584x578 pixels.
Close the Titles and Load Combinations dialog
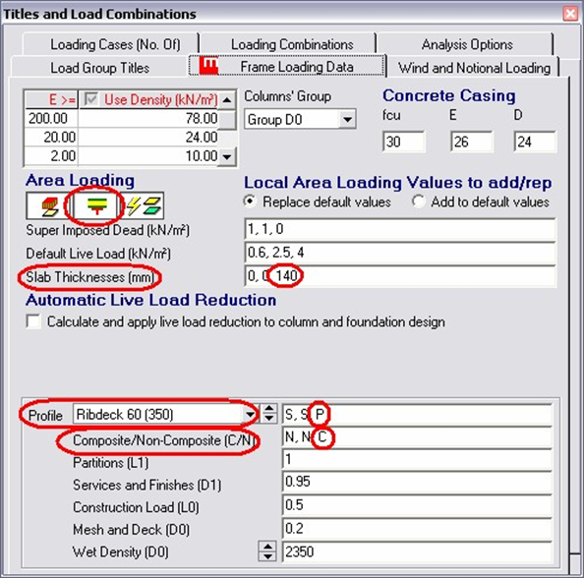click(x=570, y=14)
